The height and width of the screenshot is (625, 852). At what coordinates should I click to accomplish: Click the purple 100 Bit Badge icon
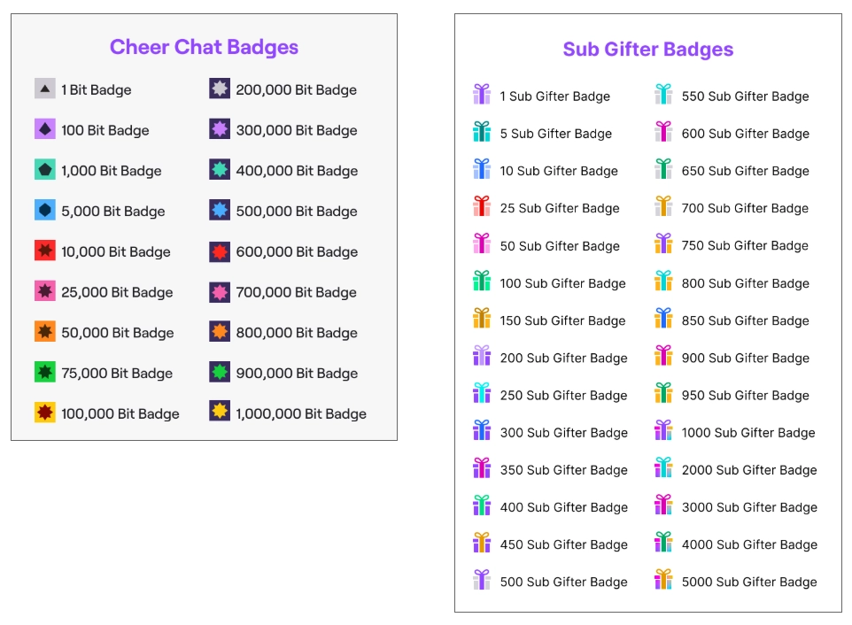pyautogui.click(x=45, y=129)
